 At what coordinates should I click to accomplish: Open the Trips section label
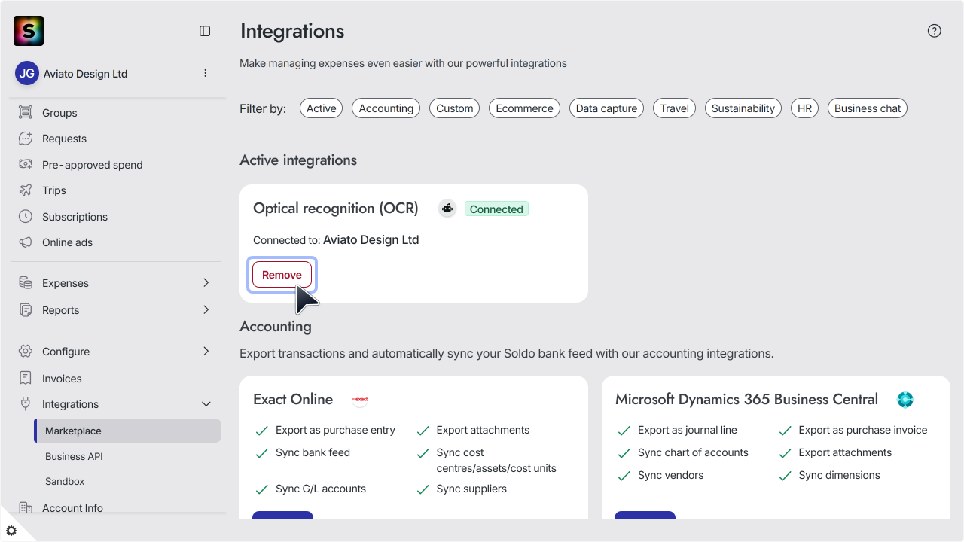click(x=54, y=190)
